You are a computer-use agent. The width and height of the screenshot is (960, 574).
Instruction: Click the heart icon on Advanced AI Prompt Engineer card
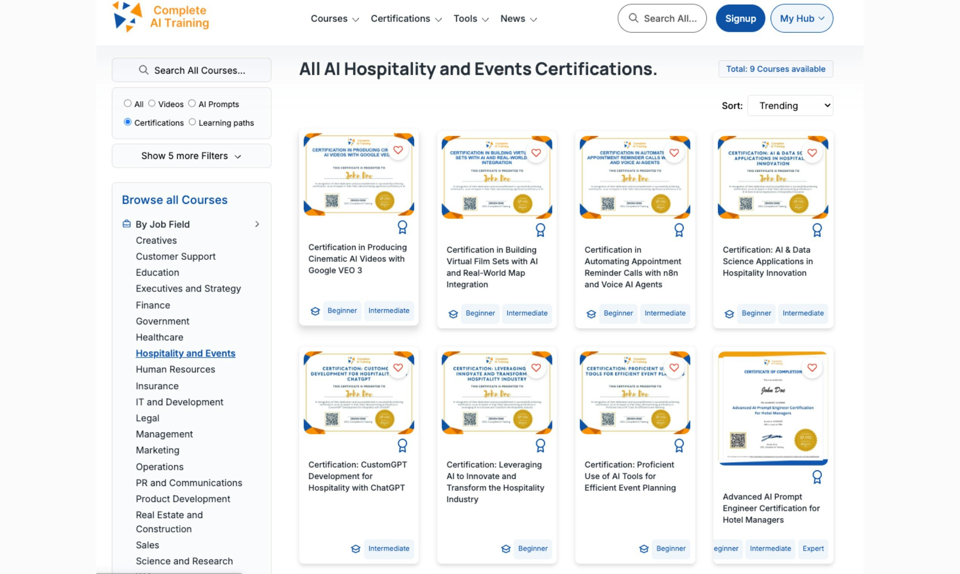(812, 368)
